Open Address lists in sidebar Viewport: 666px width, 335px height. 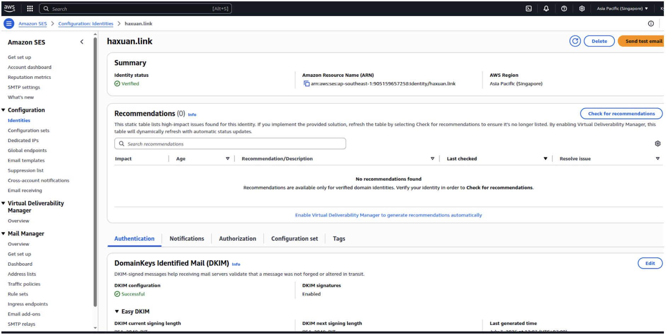[22, 274]
